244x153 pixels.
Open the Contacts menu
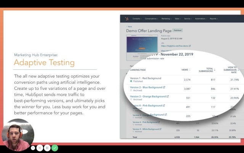[x=137, y=19]
